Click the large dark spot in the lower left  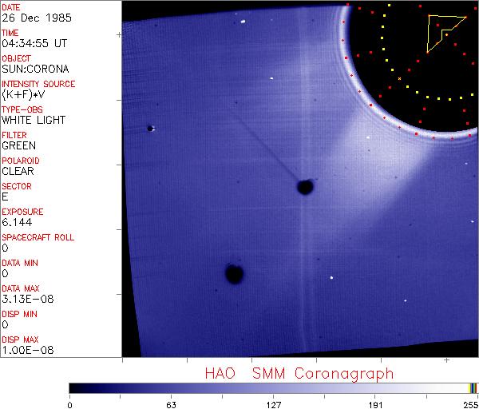coord(234,273)
